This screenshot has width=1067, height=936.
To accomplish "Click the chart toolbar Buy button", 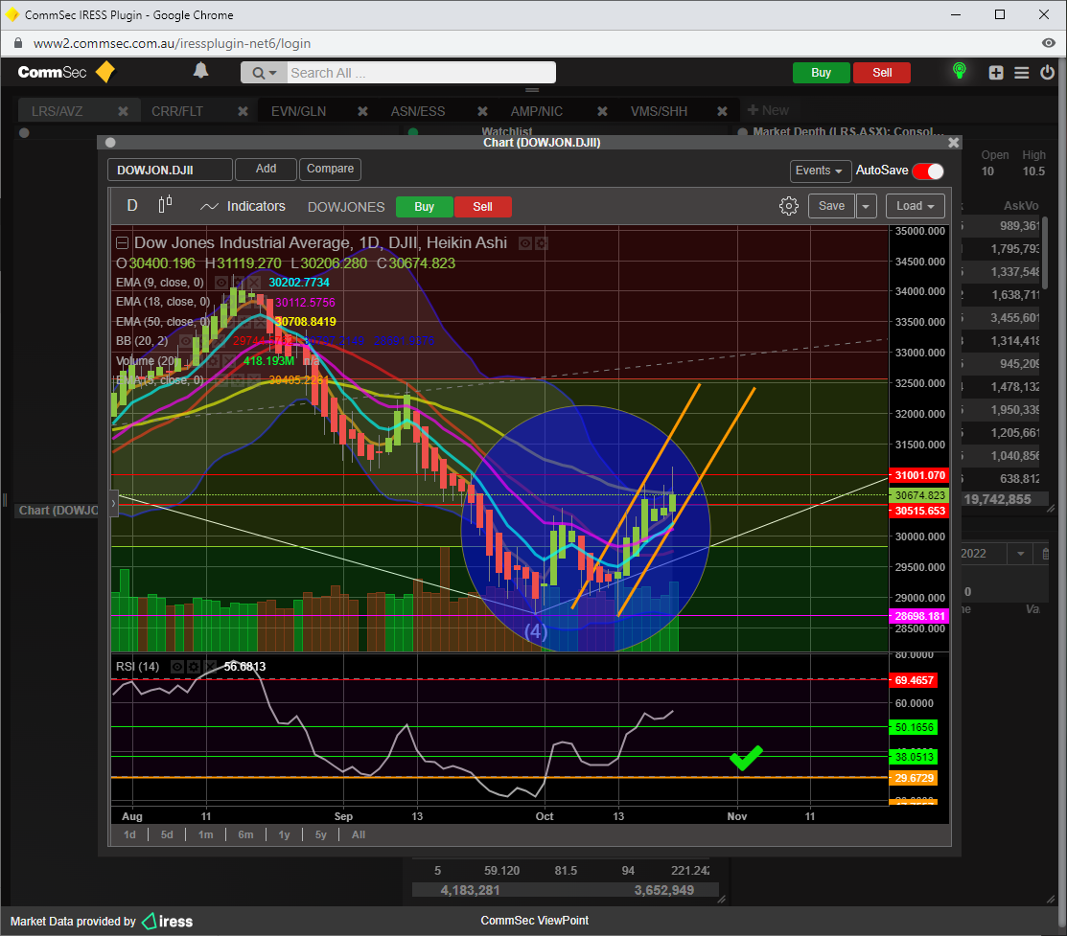I will (425, 207).
